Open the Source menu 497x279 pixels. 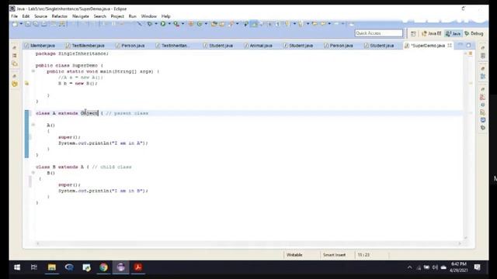coord(40,16)
